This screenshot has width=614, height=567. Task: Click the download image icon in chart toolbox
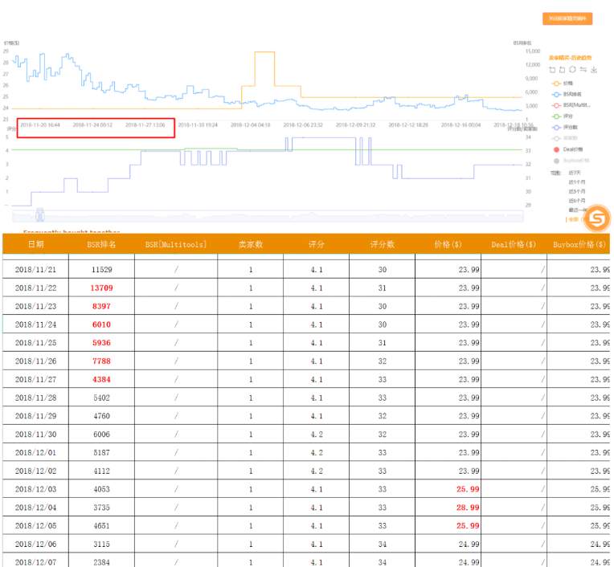593,70
